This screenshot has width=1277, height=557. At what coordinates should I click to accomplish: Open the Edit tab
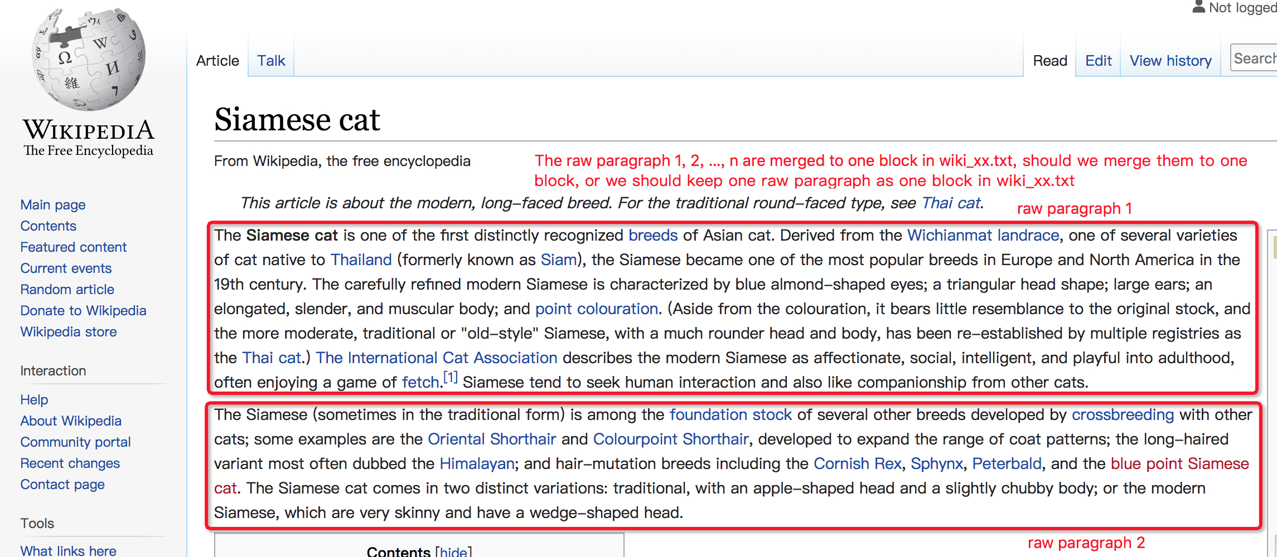(1098, 61)
